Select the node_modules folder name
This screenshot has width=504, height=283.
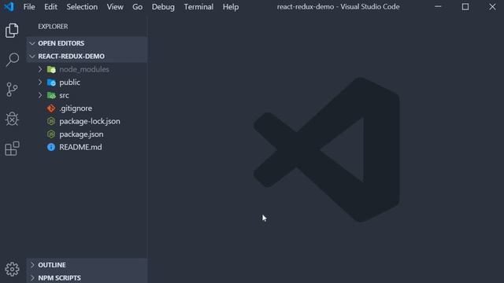point(84,69)
